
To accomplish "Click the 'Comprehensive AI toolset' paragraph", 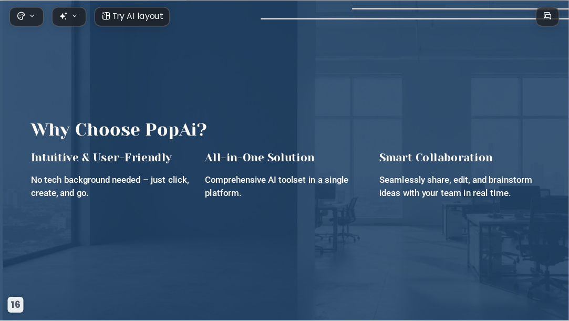I will tap(276, 187).
